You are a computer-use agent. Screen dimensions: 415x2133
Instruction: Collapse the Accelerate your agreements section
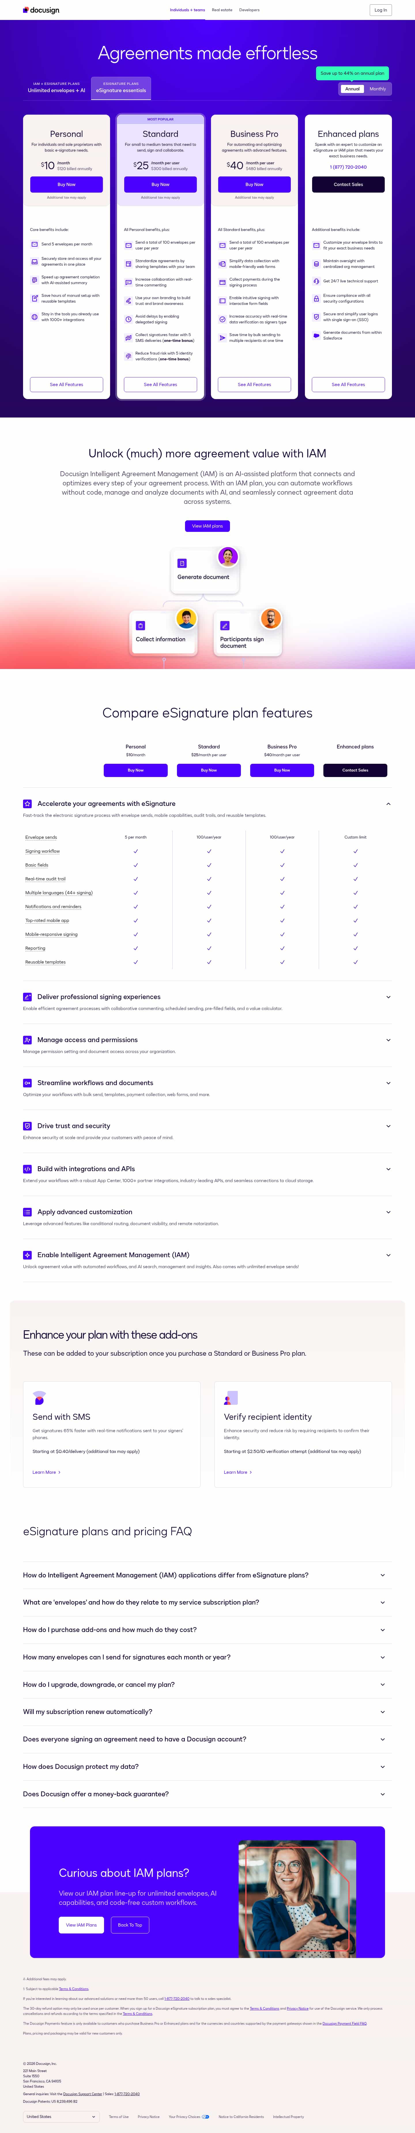click(x=388, y=803)
